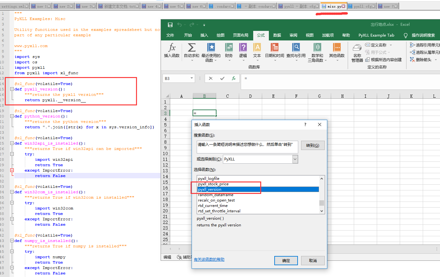
Task: Click column header D in Excel
Action: 250,96
